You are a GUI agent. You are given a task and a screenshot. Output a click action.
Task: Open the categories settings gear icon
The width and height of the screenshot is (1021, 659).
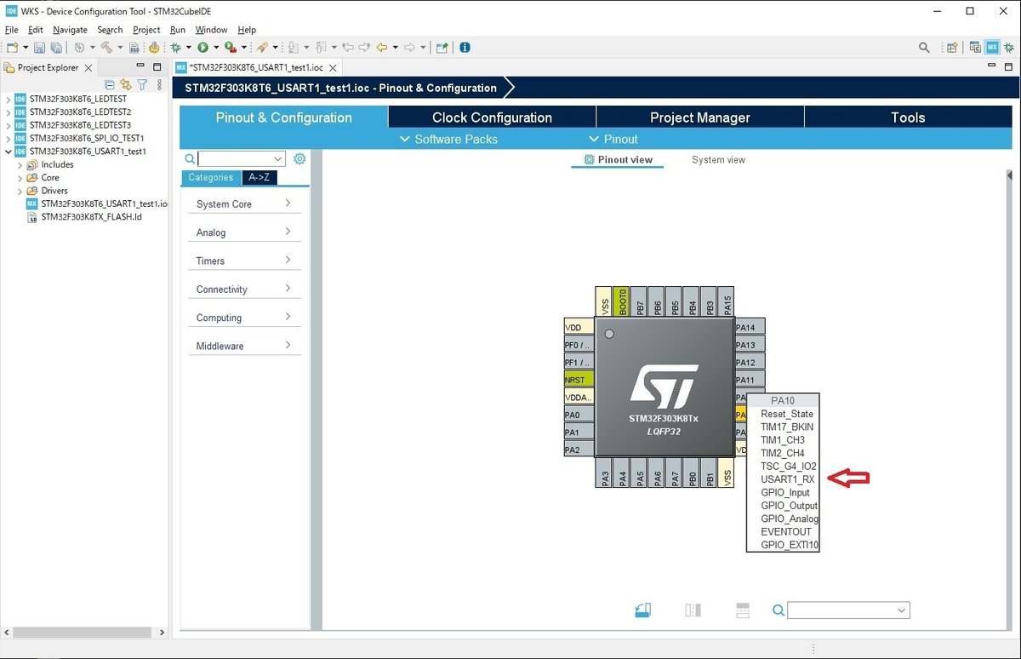click(299, 158)
